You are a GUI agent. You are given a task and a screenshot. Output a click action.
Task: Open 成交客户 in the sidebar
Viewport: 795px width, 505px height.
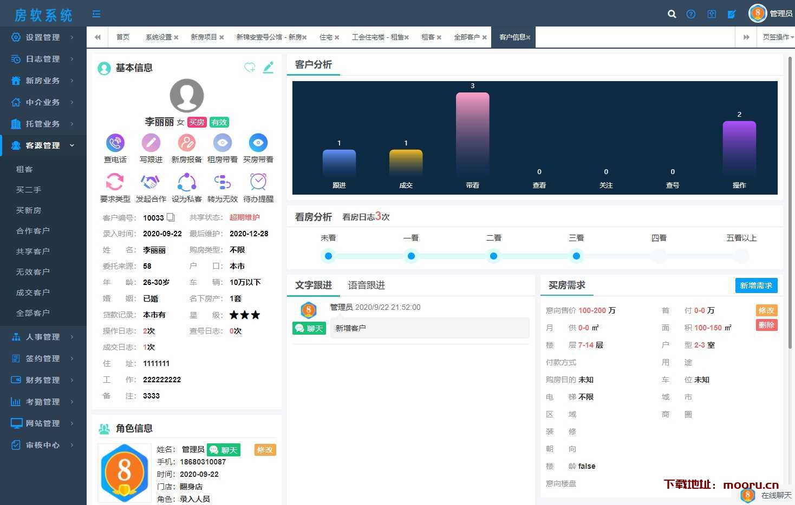click(x=33, y=293)
